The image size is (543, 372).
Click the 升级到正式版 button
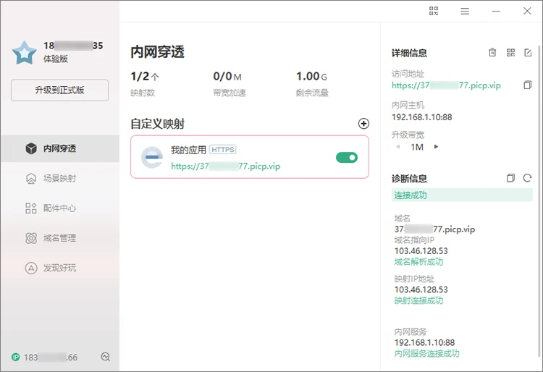tap(59, 90)
